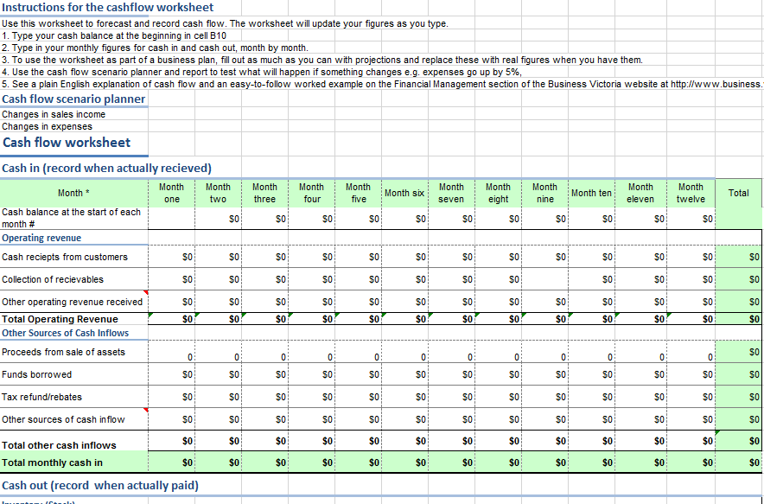Click the Total other cash inflows Month ten cell

pyautogui.click(x=591, y=442)
